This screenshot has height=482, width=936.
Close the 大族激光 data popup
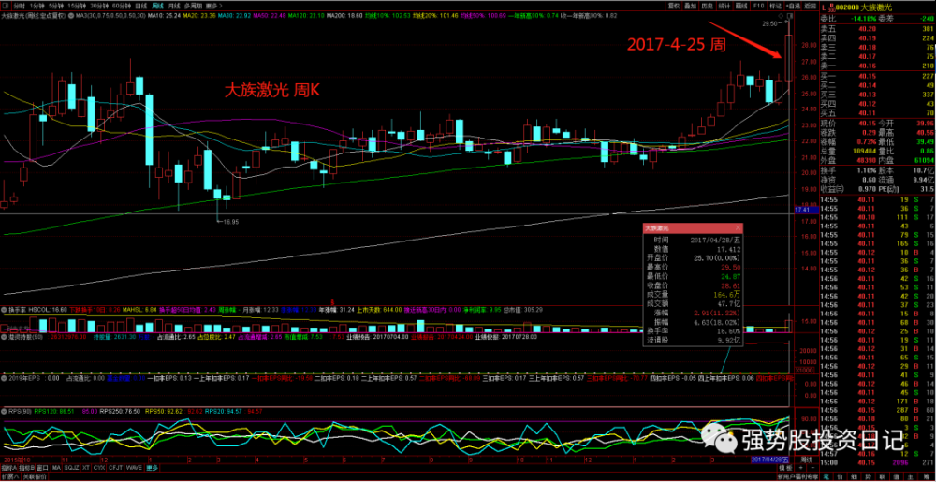(738, 227)
